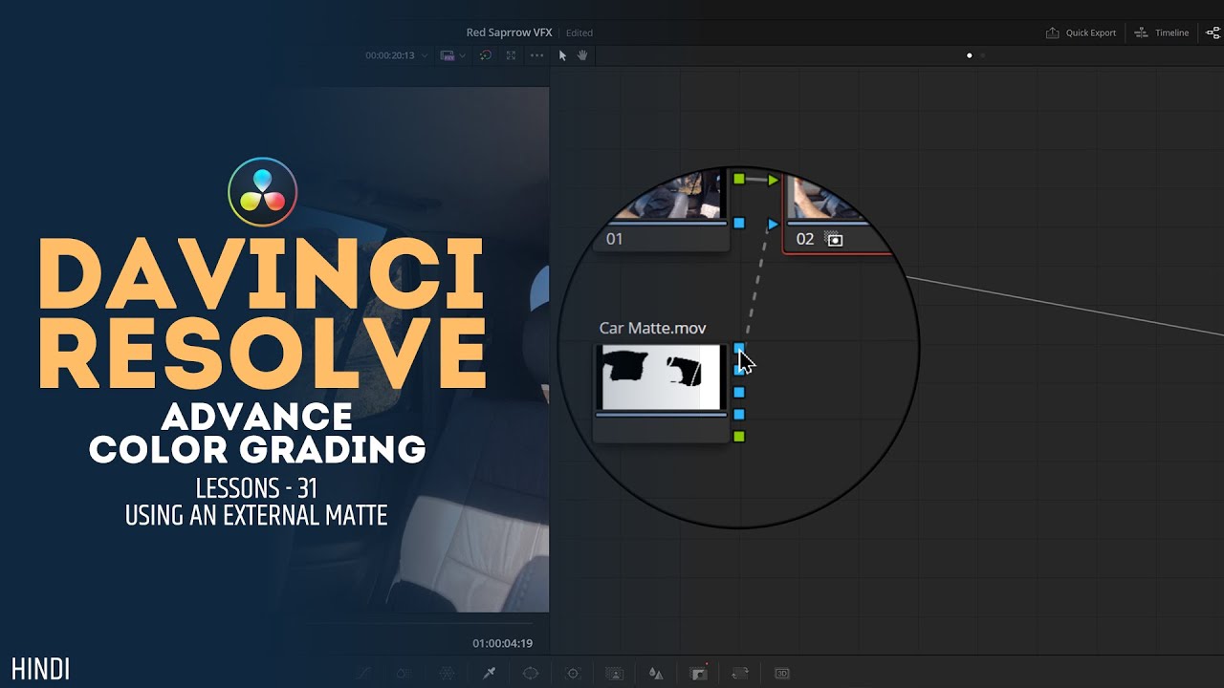1224x688 pixels.
Task: Click the project title 'Red Saprrow VFX'
Action: [x=509, y=32]
